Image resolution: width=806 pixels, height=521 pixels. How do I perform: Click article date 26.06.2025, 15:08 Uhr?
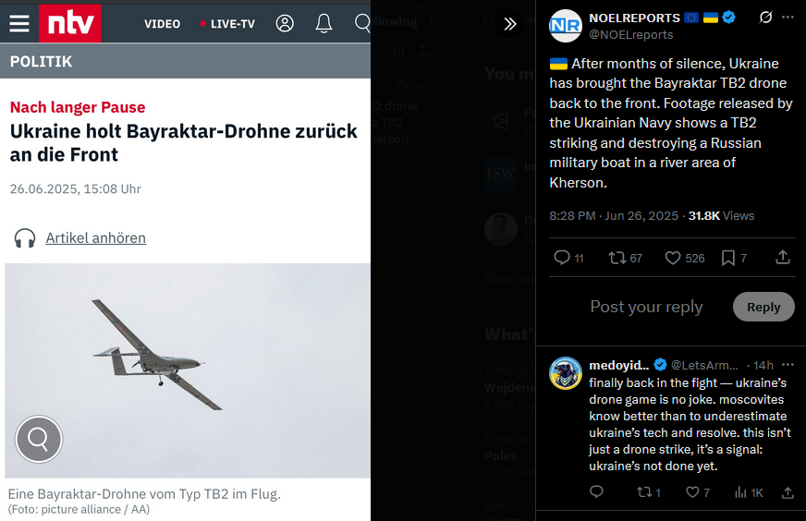coord(76,189)
